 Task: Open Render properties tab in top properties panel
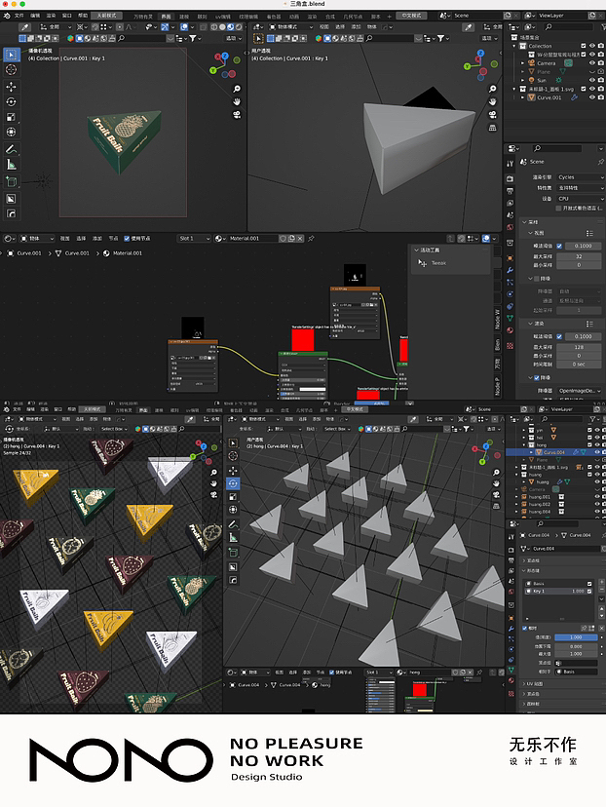click(x=510, y=178)
